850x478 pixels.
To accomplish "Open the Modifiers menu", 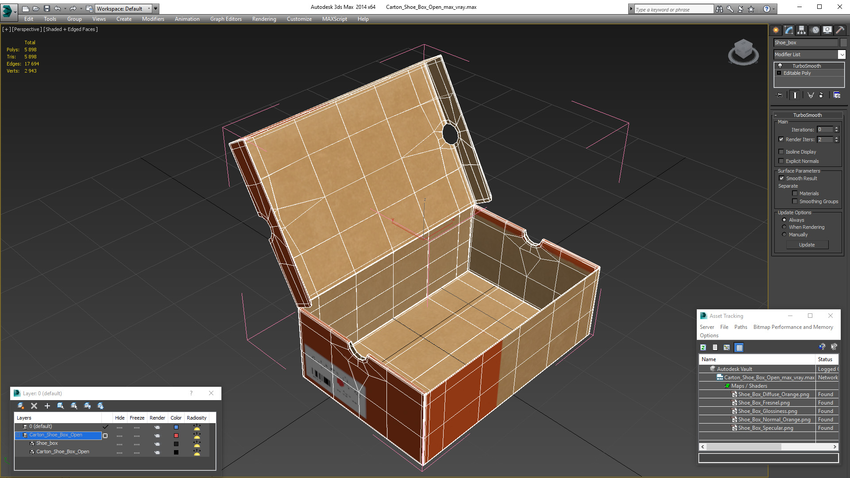I will [x=153, y=19].
